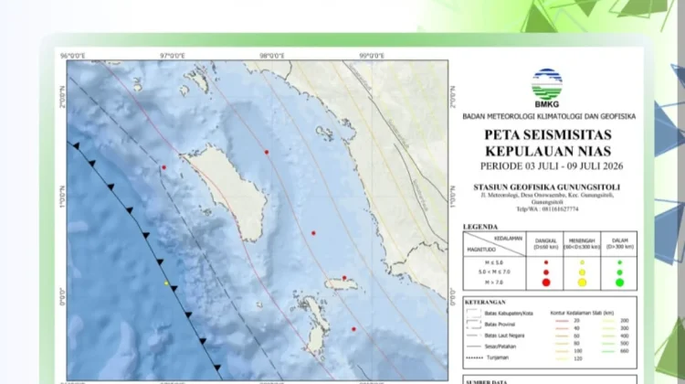Pick the large green legend dot for M > 7.0
The width and height of the screenshot is (685, 384).
coord(619,283)
